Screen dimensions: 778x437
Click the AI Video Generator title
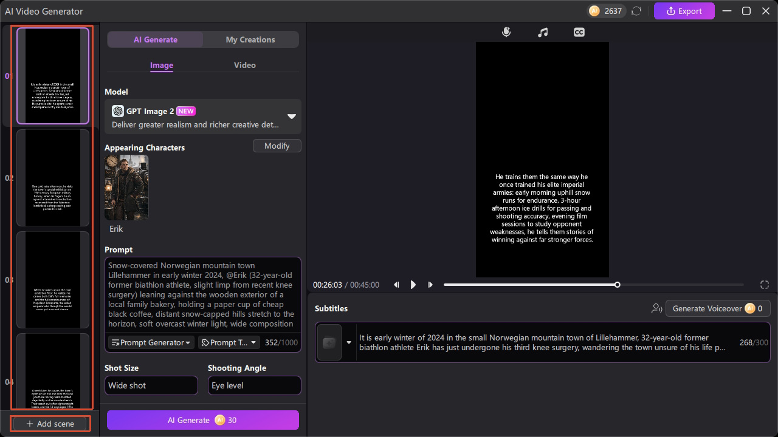coord(44,11)
